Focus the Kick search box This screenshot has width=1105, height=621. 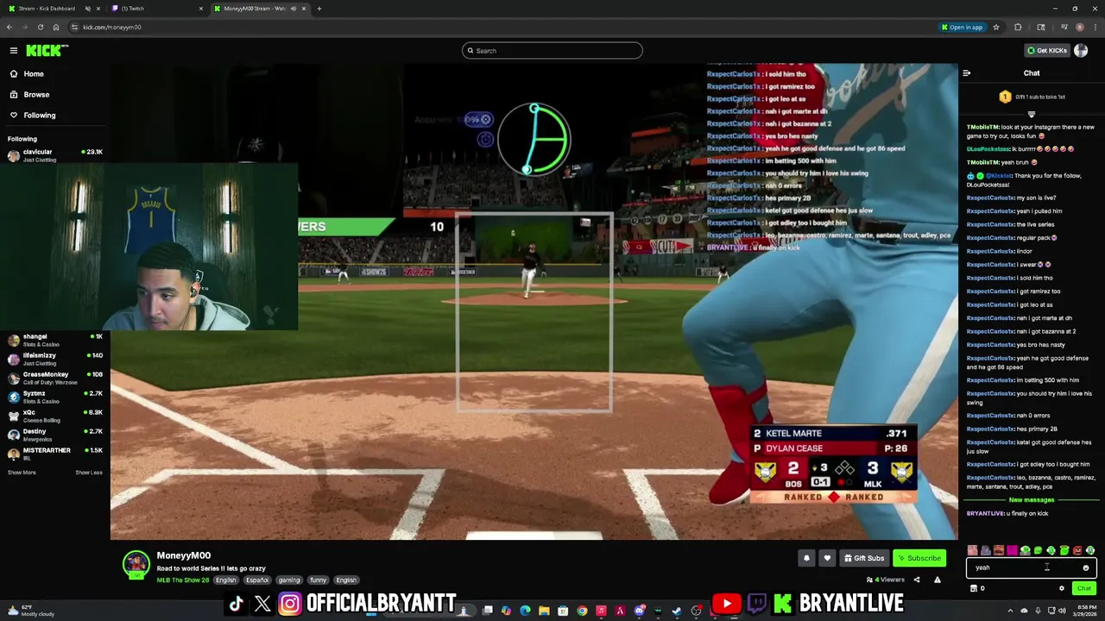552,51
